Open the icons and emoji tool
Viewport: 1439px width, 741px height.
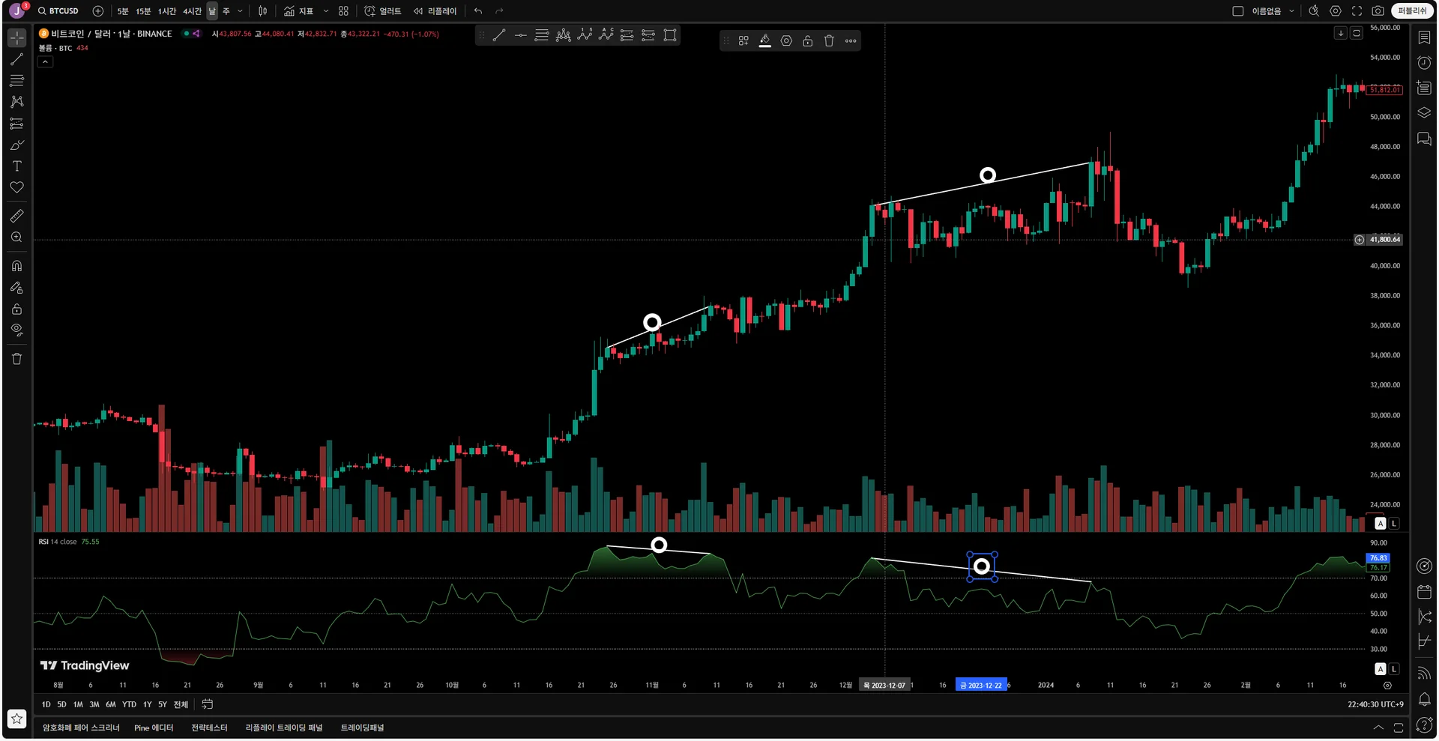click(x=16, y=187)
